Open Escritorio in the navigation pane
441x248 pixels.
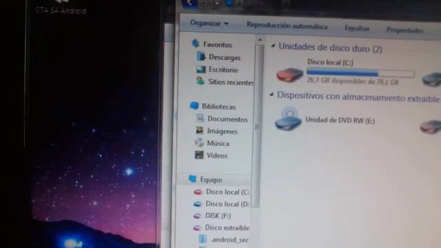click(223, 70)
